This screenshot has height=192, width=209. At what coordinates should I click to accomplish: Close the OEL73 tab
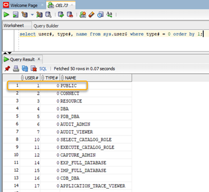pyautogui.click(x=72, y=5)
